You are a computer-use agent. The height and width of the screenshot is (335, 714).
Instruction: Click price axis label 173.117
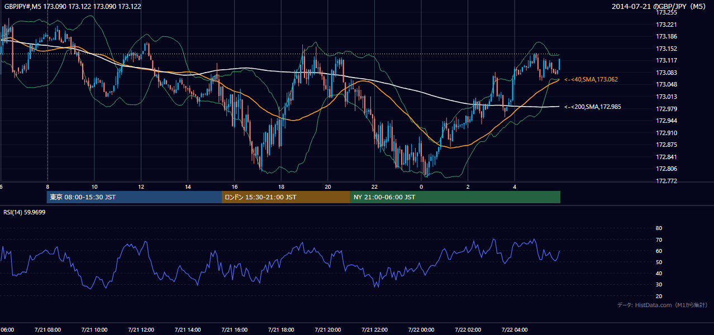pos(666,60)
